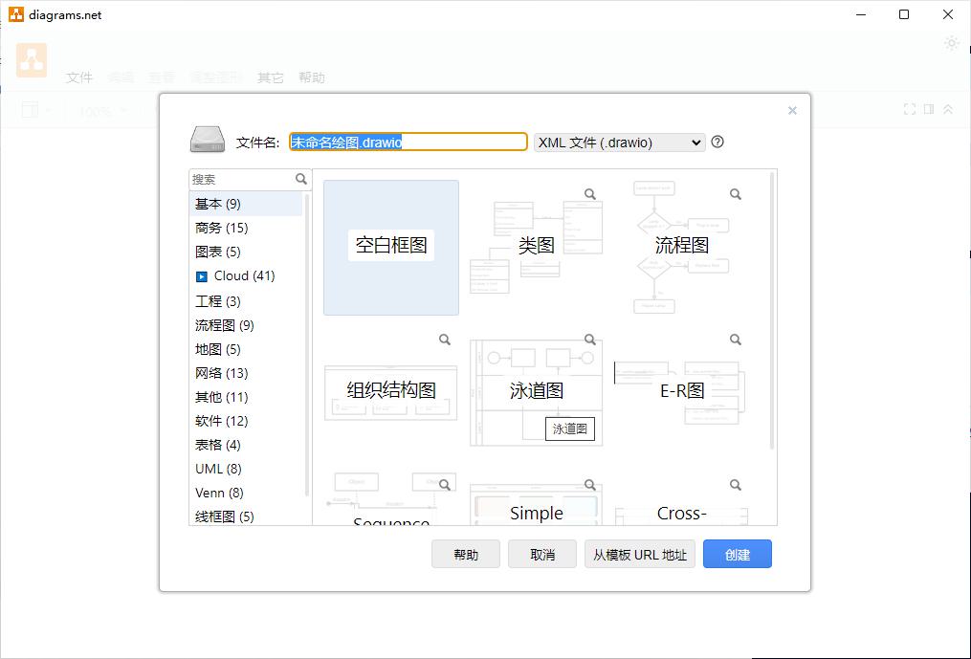This screenshot has height=659, width=971.
Task: Choose the 泳道图 template thumbnail
Action: pos(537,393)
